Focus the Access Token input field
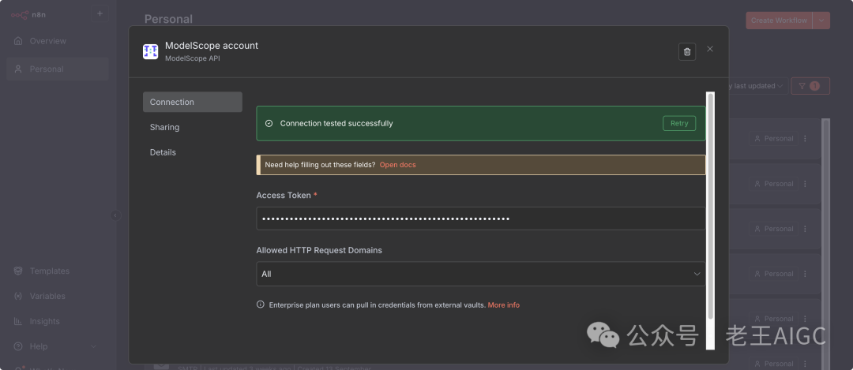Screen dimensions: 853x370 [x=481, y=219]
